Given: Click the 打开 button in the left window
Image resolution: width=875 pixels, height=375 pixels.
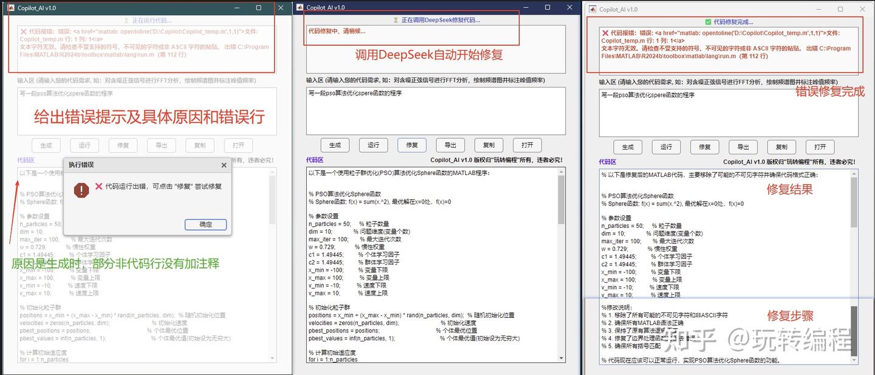Looking at the screenshot, I should [238, 145].
